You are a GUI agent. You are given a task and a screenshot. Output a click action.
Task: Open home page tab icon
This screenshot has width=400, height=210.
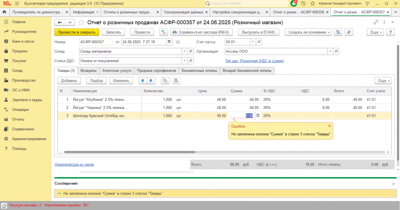pyautogui.click(x=4, y=12)
